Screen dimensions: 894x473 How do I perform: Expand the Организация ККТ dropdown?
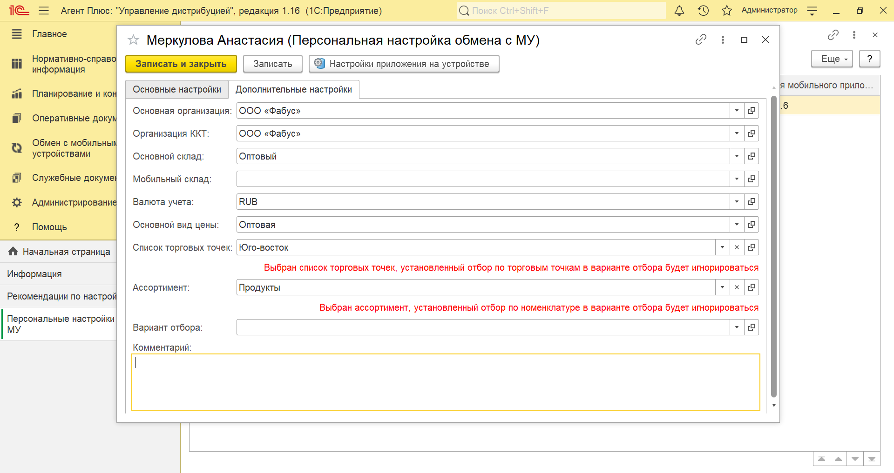tap(737, 133)
